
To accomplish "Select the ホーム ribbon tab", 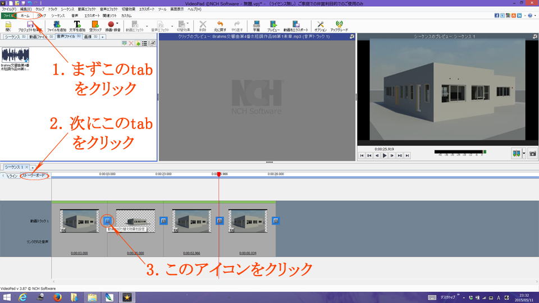I will click(25, 16).
